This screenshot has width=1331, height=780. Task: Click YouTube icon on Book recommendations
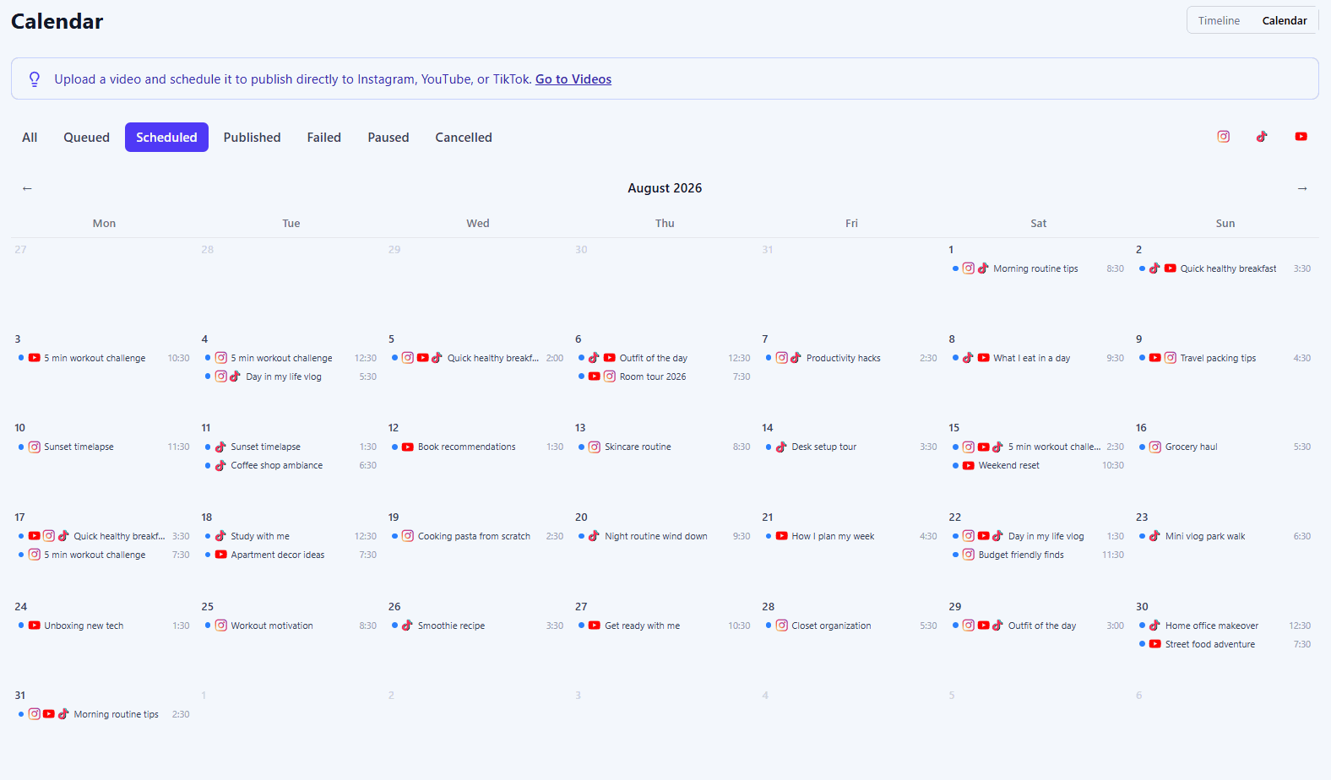[408, 447]
